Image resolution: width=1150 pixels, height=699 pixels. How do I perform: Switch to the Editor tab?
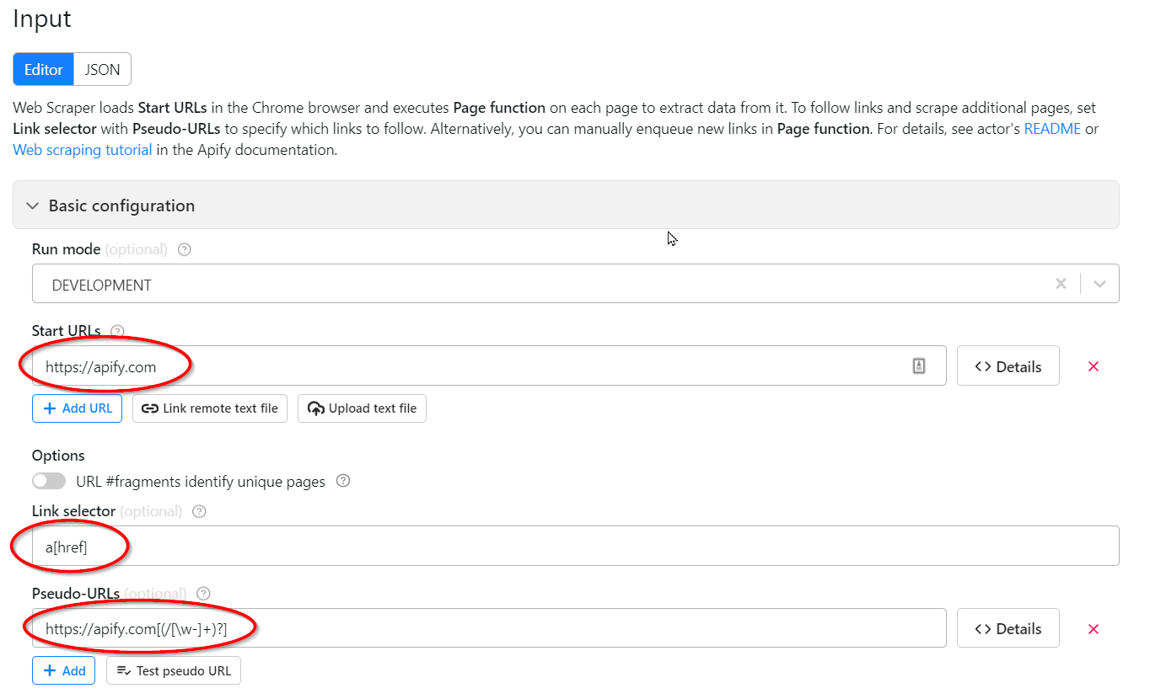(44, 70)
